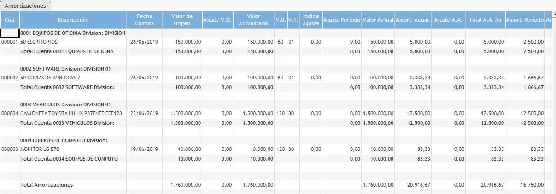Select the 50 ESCRITORIOS description cell
Viewport: 556px width, 194px height.
(x=39, y=42)
